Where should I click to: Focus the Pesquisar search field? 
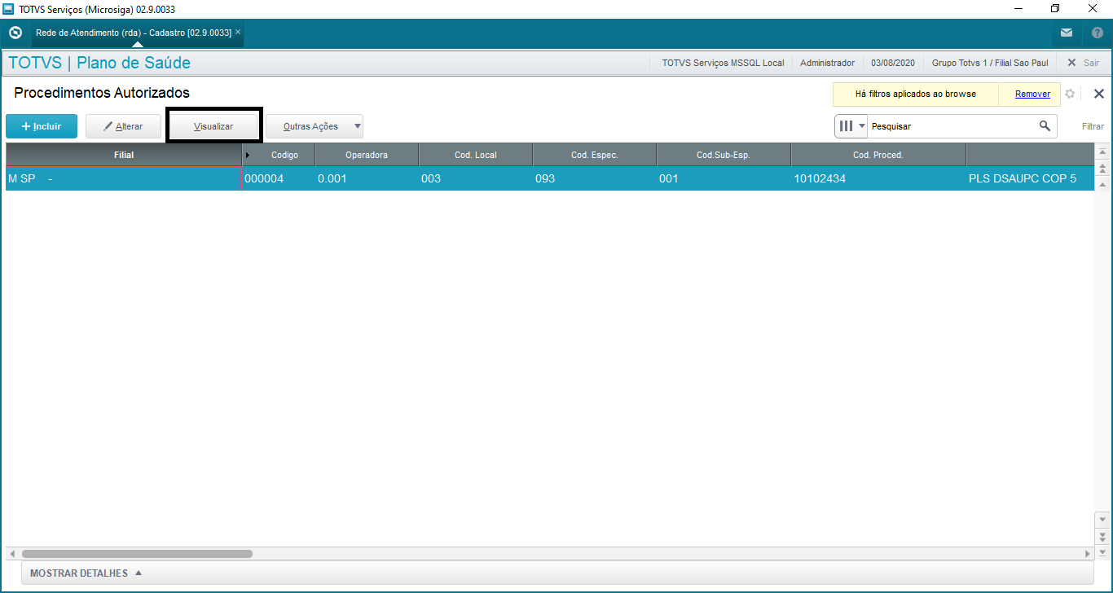click(952, 126)
